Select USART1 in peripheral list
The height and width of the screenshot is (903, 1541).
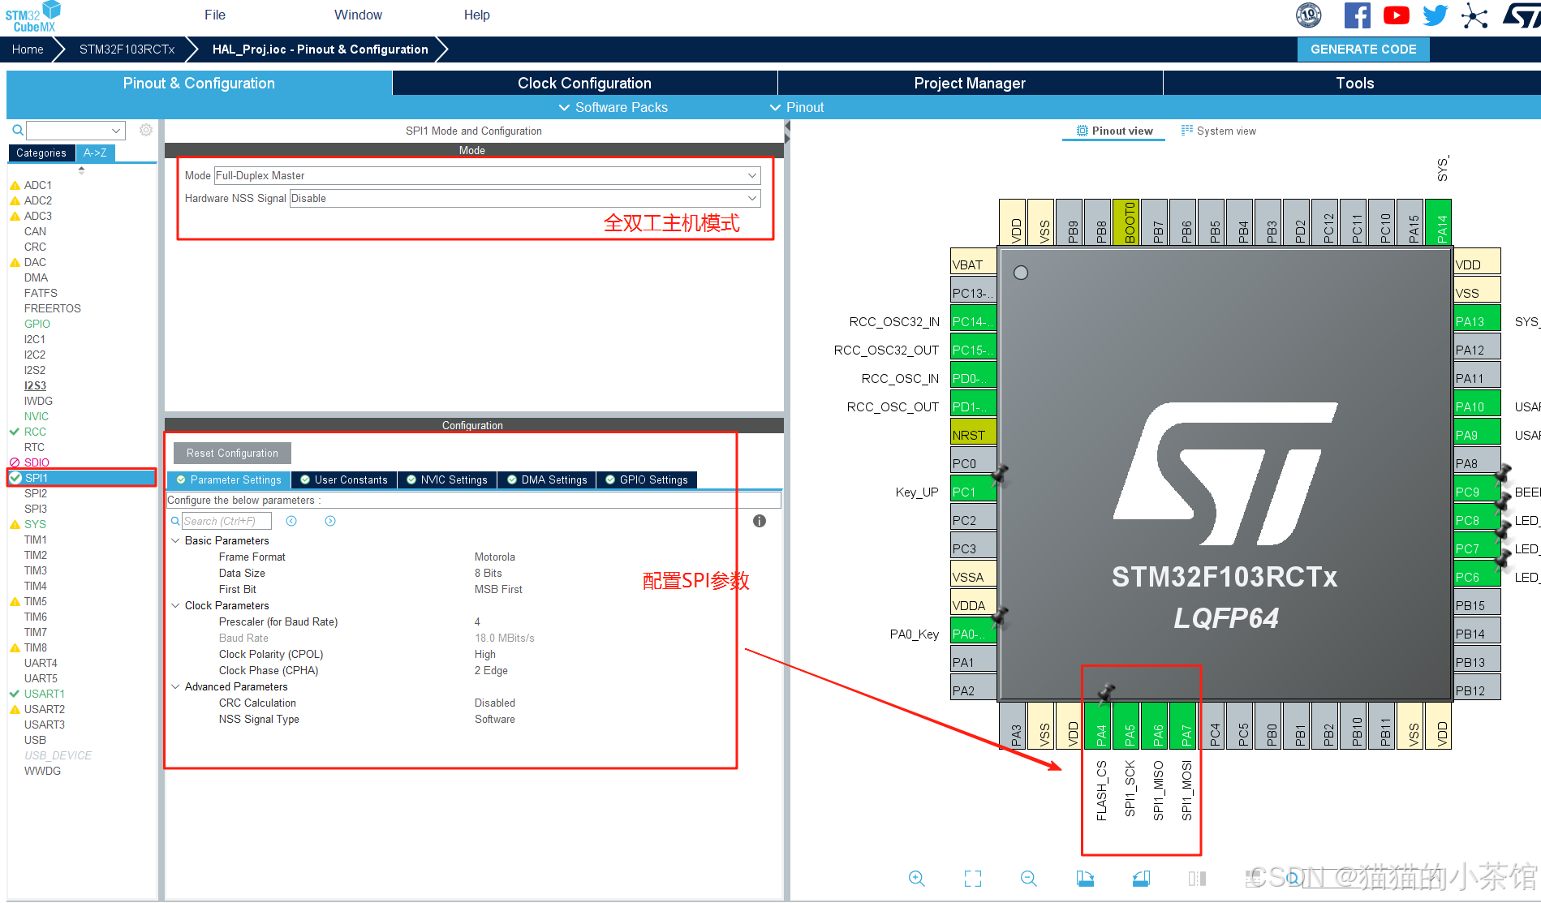tap(45, 694)
